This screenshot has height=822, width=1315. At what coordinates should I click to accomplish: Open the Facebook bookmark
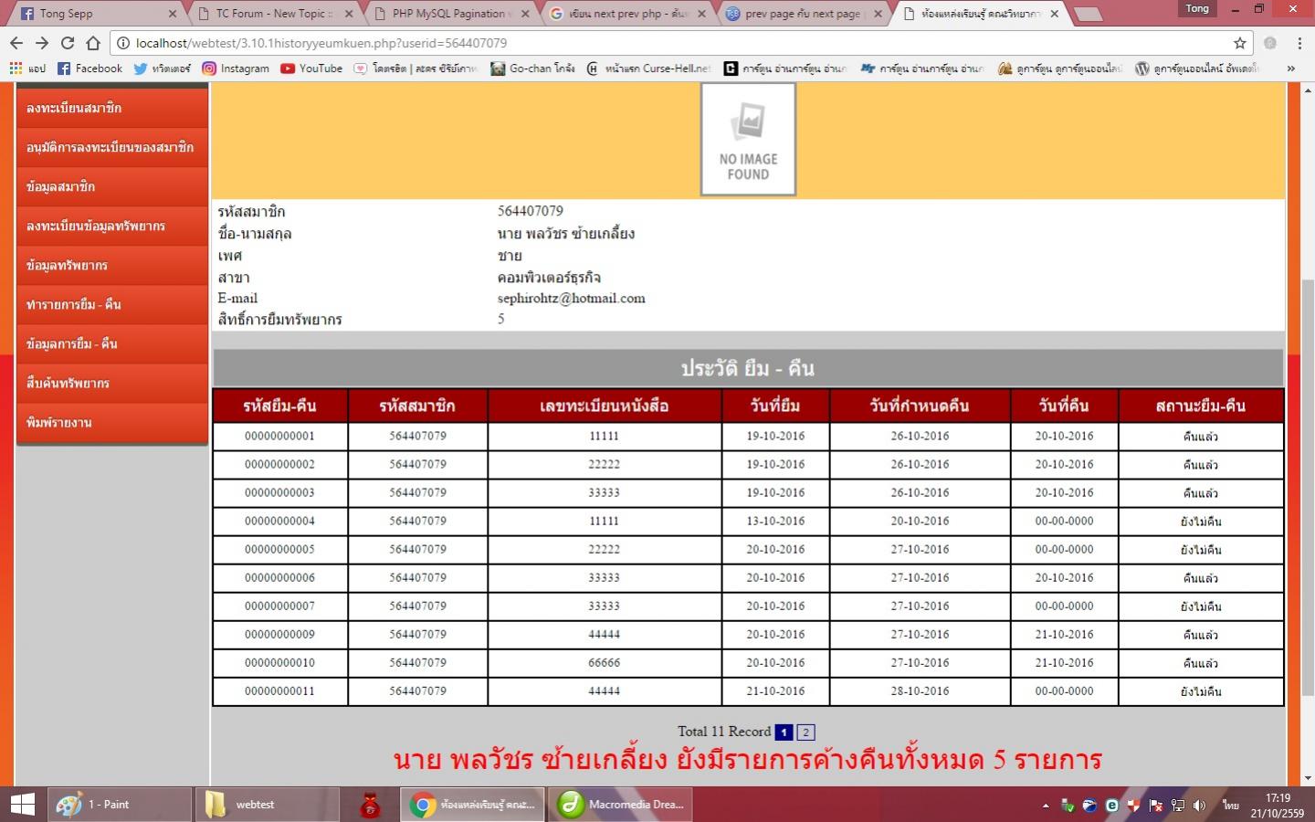coord(89,68)
